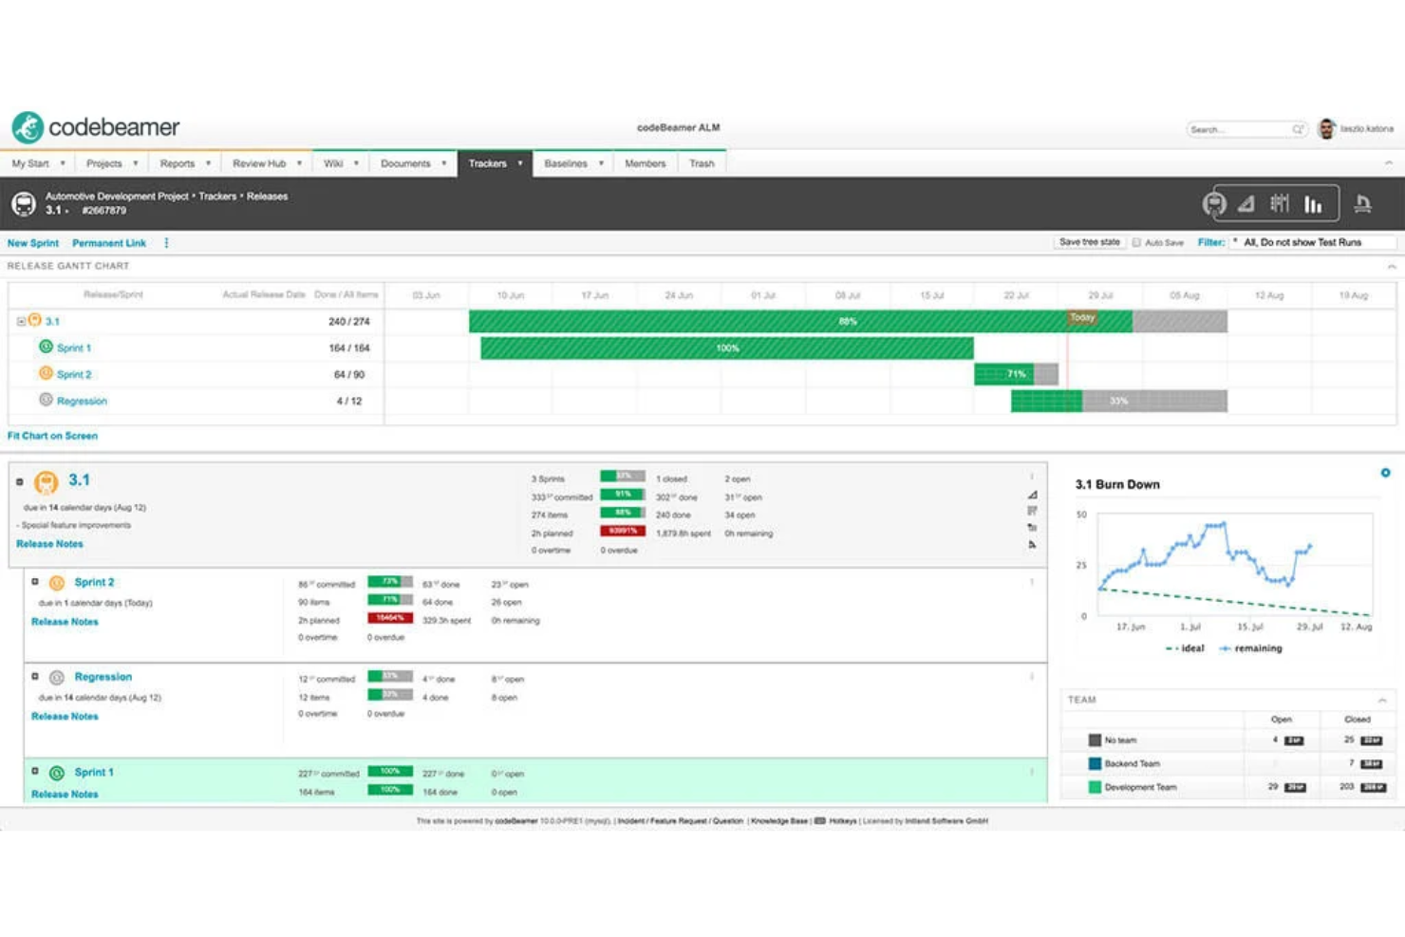
Task: Open the burn down chart view icon
Action: [1246, 202]
